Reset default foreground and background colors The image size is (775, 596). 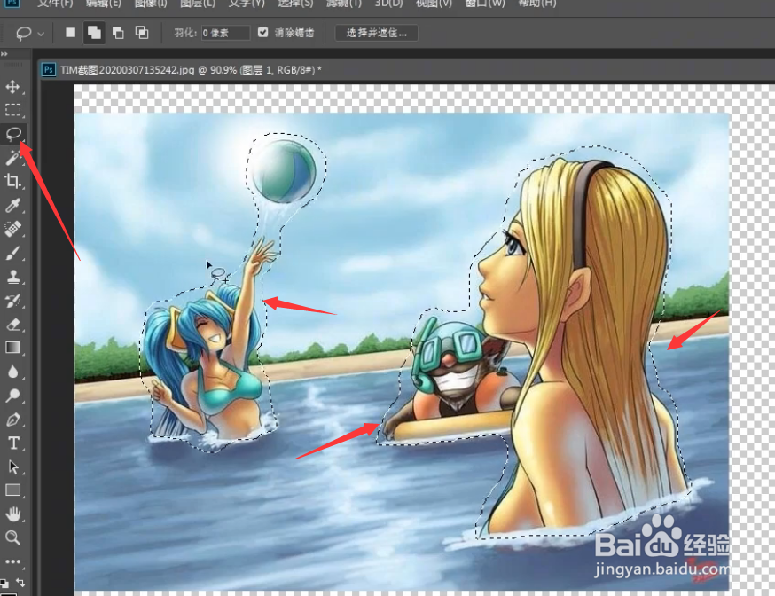click(x=4, y=584)
